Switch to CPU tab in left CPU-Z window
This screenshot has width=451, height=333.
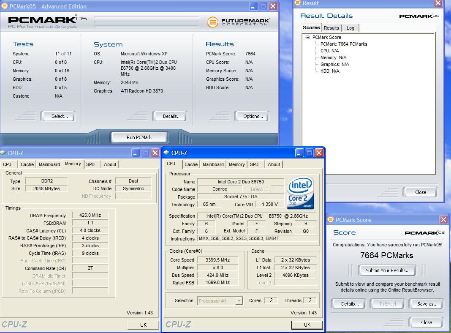pos(8,164)
